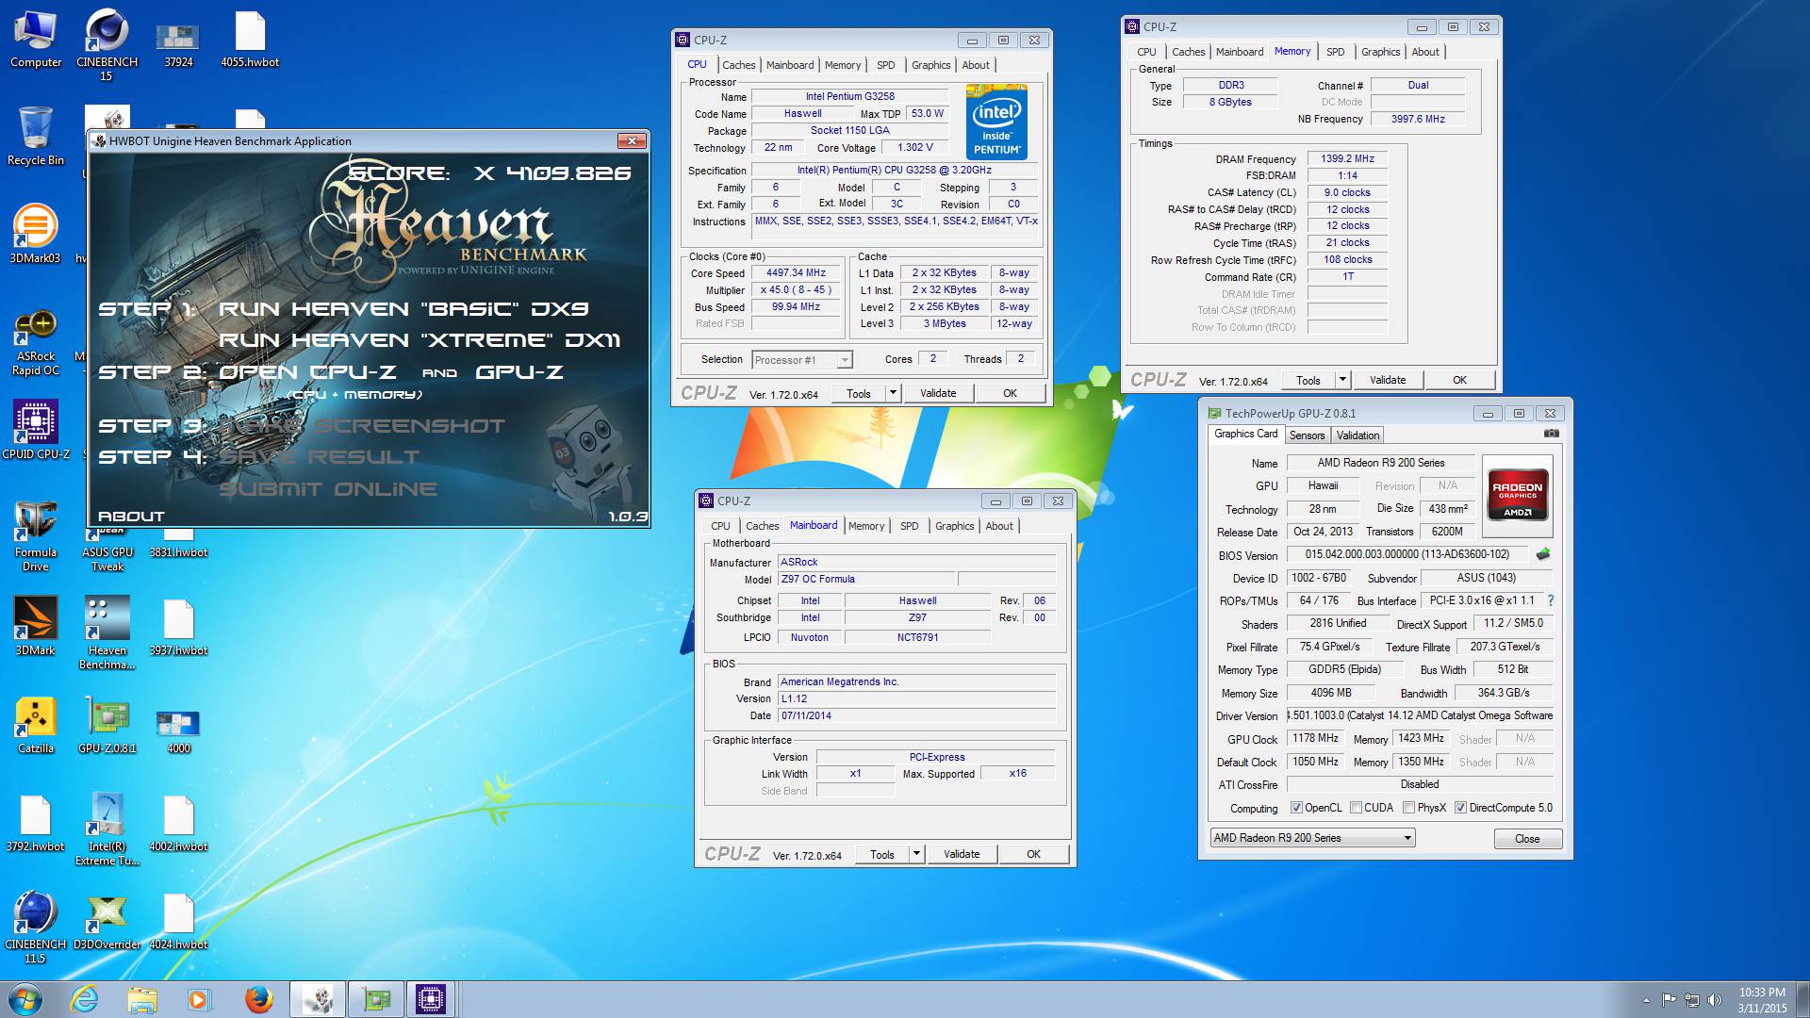This screenshot has width=1810, height=1018.
Task: Click Validate in CPU tab window
Action: pos(938,393)
